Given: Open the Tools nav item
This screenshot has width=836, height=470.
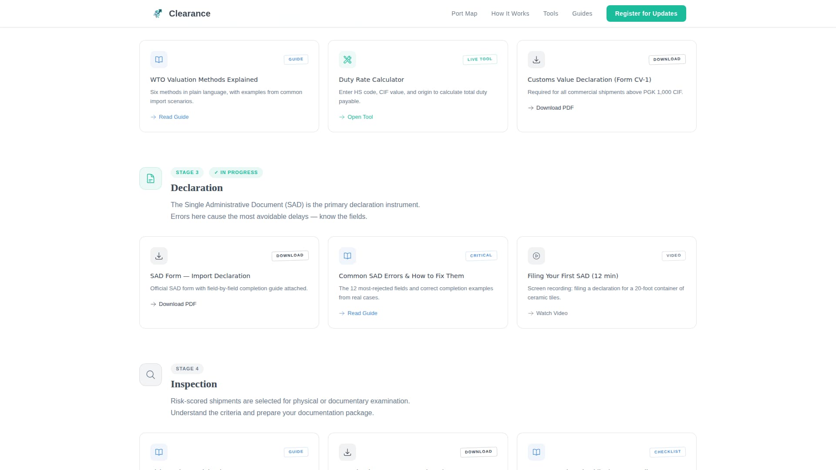Looking at the screenshot, I should pyautogui.click(x=550, y=13).
